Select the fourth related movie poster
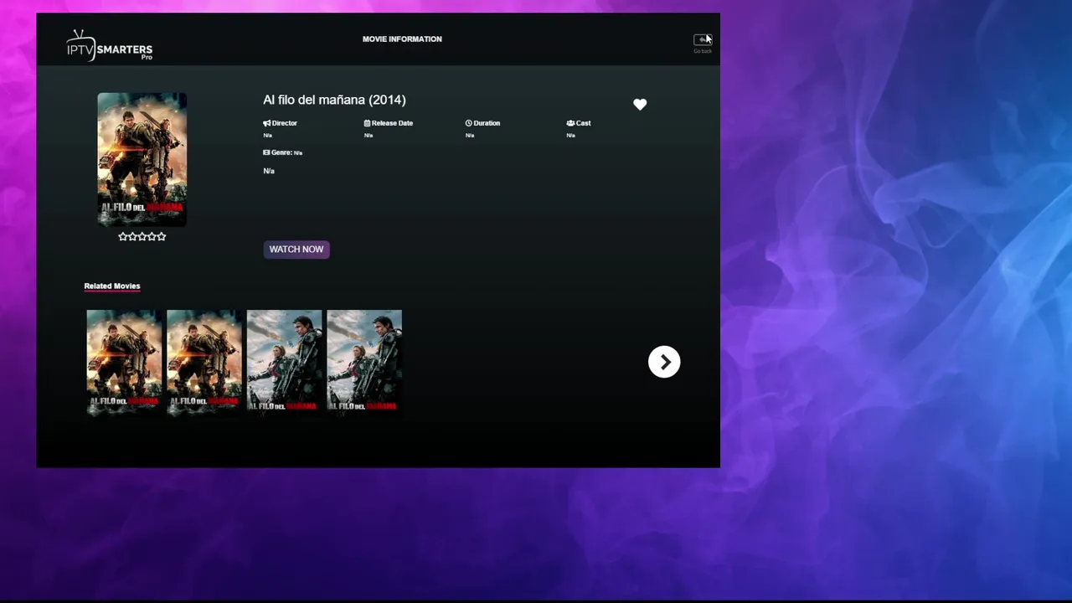1072x603 pixels. pos(364,362)
